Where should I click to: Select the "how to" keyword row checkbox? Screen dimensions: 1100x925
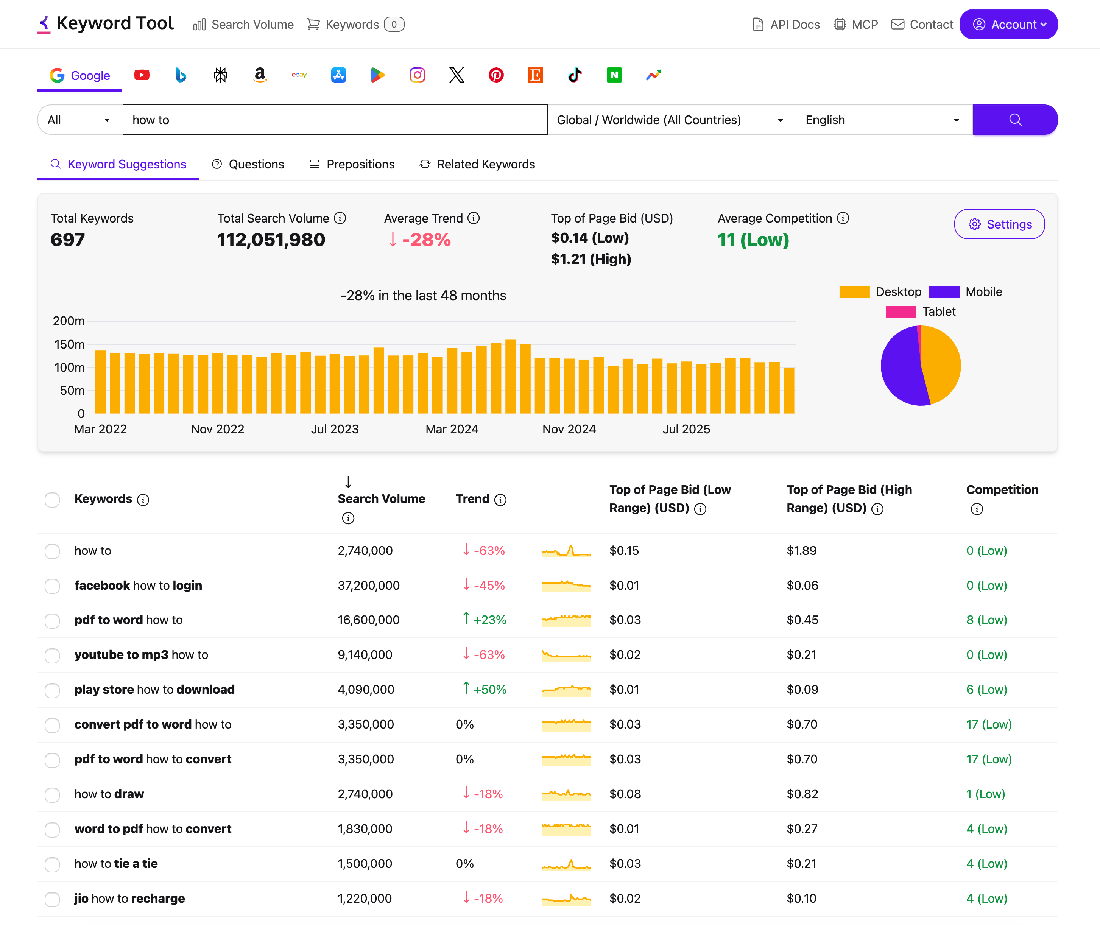(53, 551)
